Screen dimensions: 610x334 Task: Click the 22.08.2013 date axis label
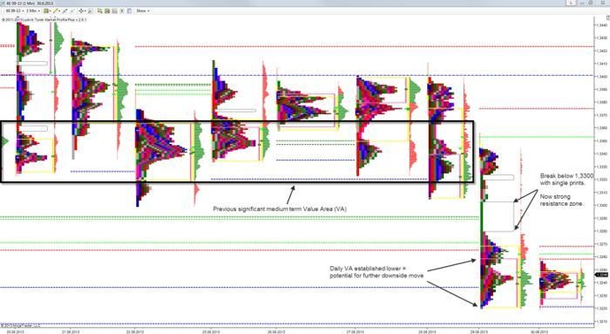(134, 331)
